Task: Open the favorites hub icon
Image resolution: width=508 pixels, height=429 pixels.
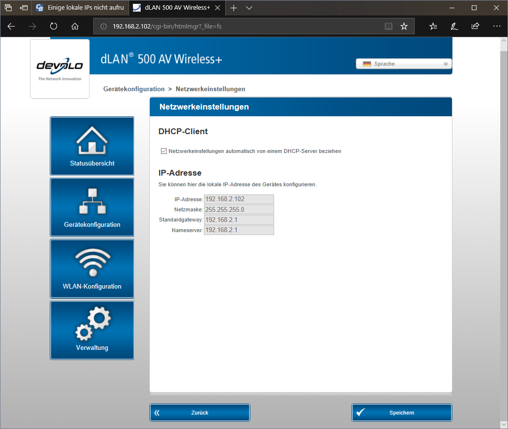Action: [x=433, y=26]
